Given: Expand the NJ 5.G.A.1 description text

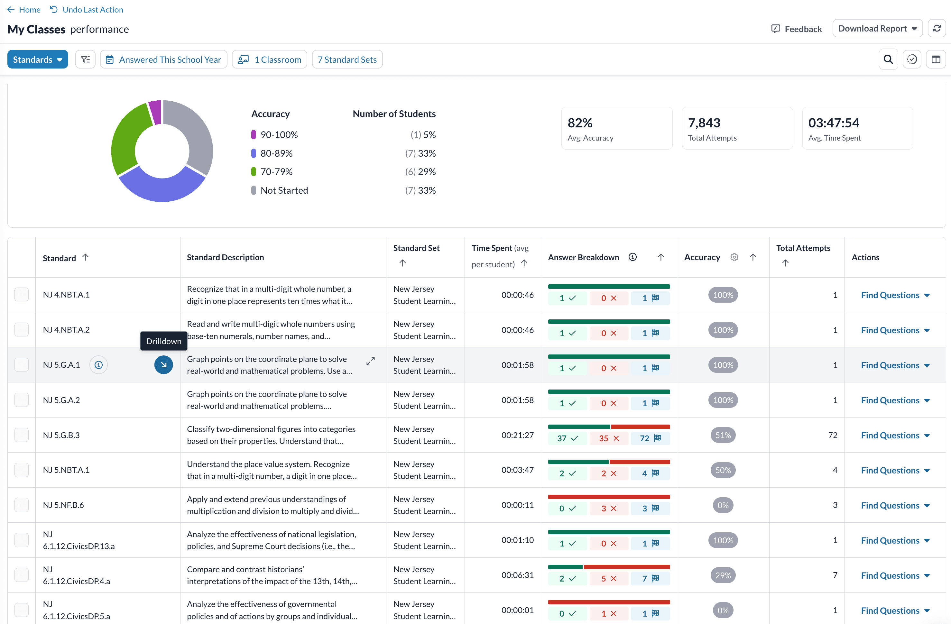Looking at the screenshot, I should 370,361.
